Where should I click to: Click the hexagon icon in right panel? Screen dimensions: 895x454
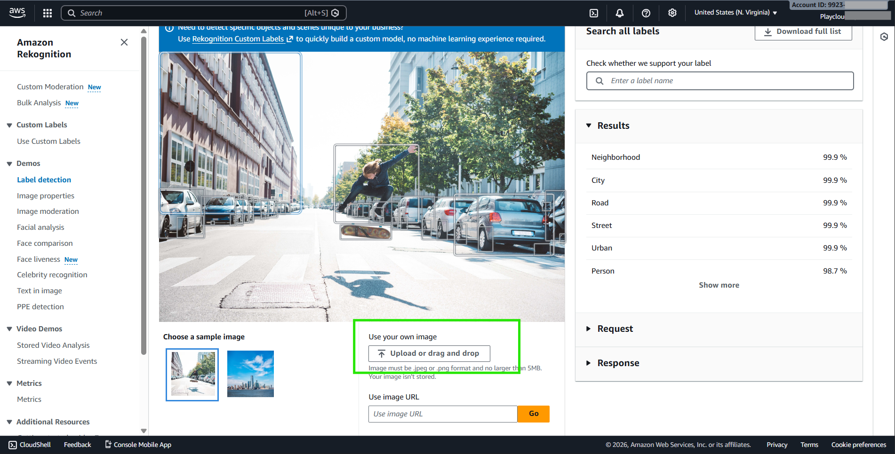(884, 37)
